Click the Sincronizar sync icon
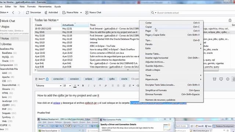 (x=28, y=12)
